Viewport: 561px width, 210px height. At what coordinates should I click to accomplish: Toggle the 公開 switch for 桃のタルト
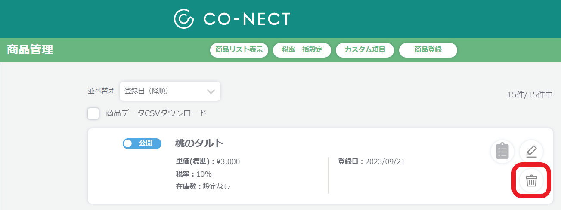tap(142, 143)
